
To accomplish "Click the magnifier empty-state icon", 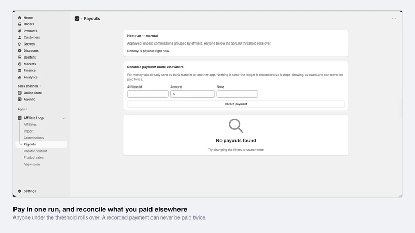I will tap(236, 125).
